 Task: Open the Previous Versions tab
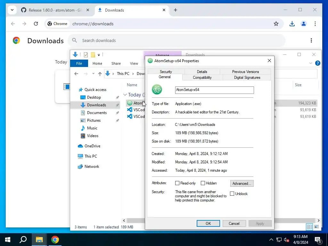tap(245, 71)
